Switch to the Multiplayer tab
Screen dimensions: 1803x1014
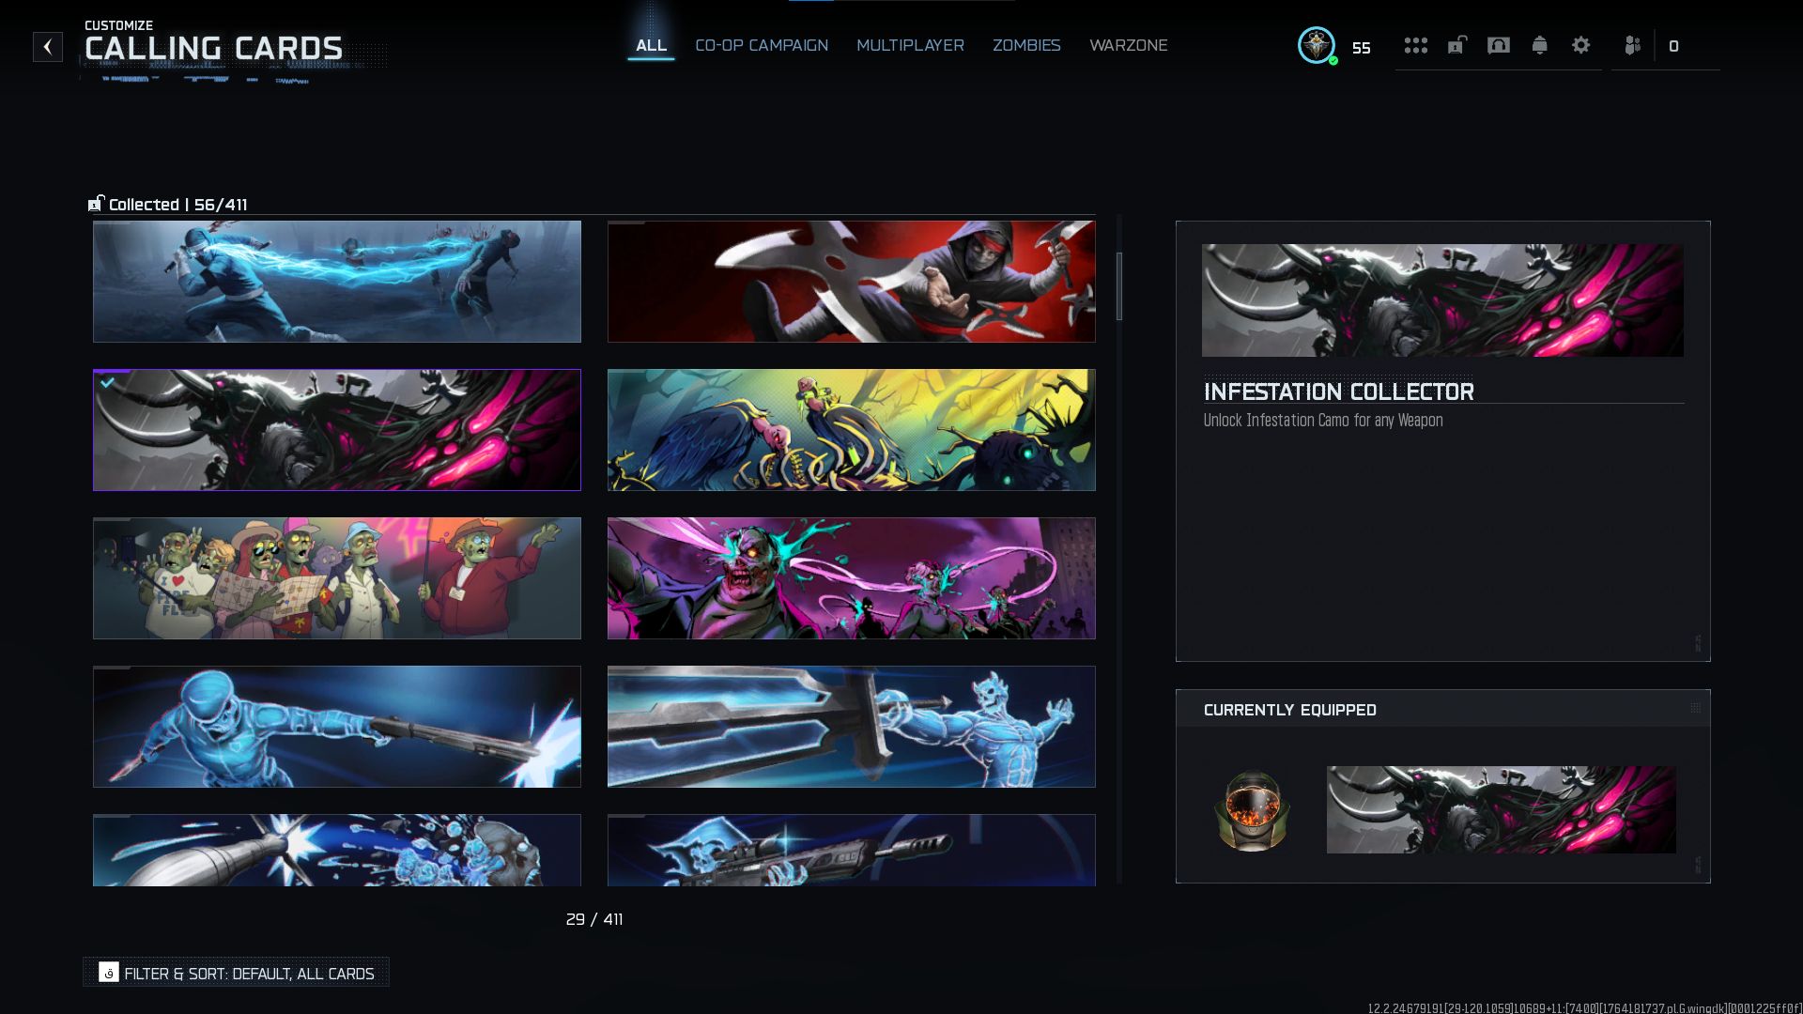[x=910, y=45]
